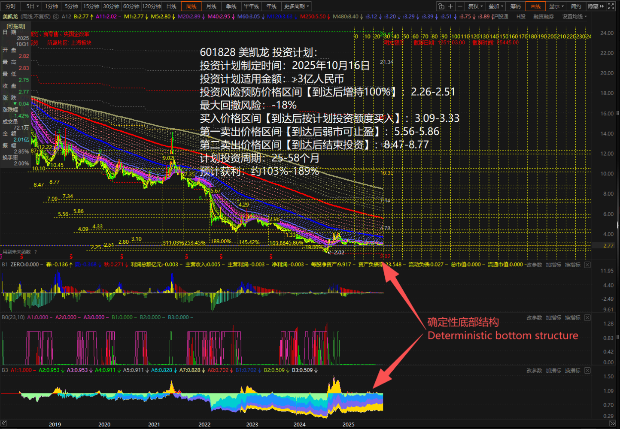The height and width of the screenshot is (429, 620).
Task: Open the 显示 display dropdown
Action: (556, 6)
